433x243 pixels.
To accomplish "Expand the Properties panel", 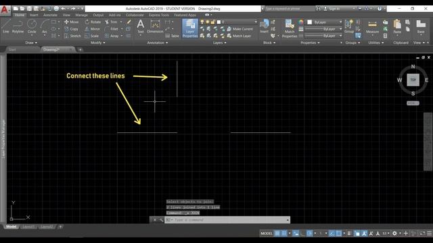I will point(310,43).
